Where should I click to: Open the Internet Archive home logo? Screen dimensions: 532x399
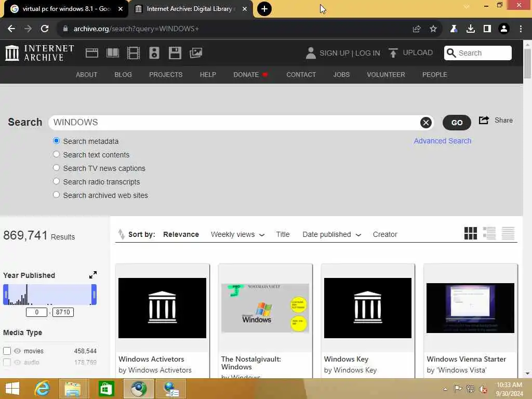[39, 53]
